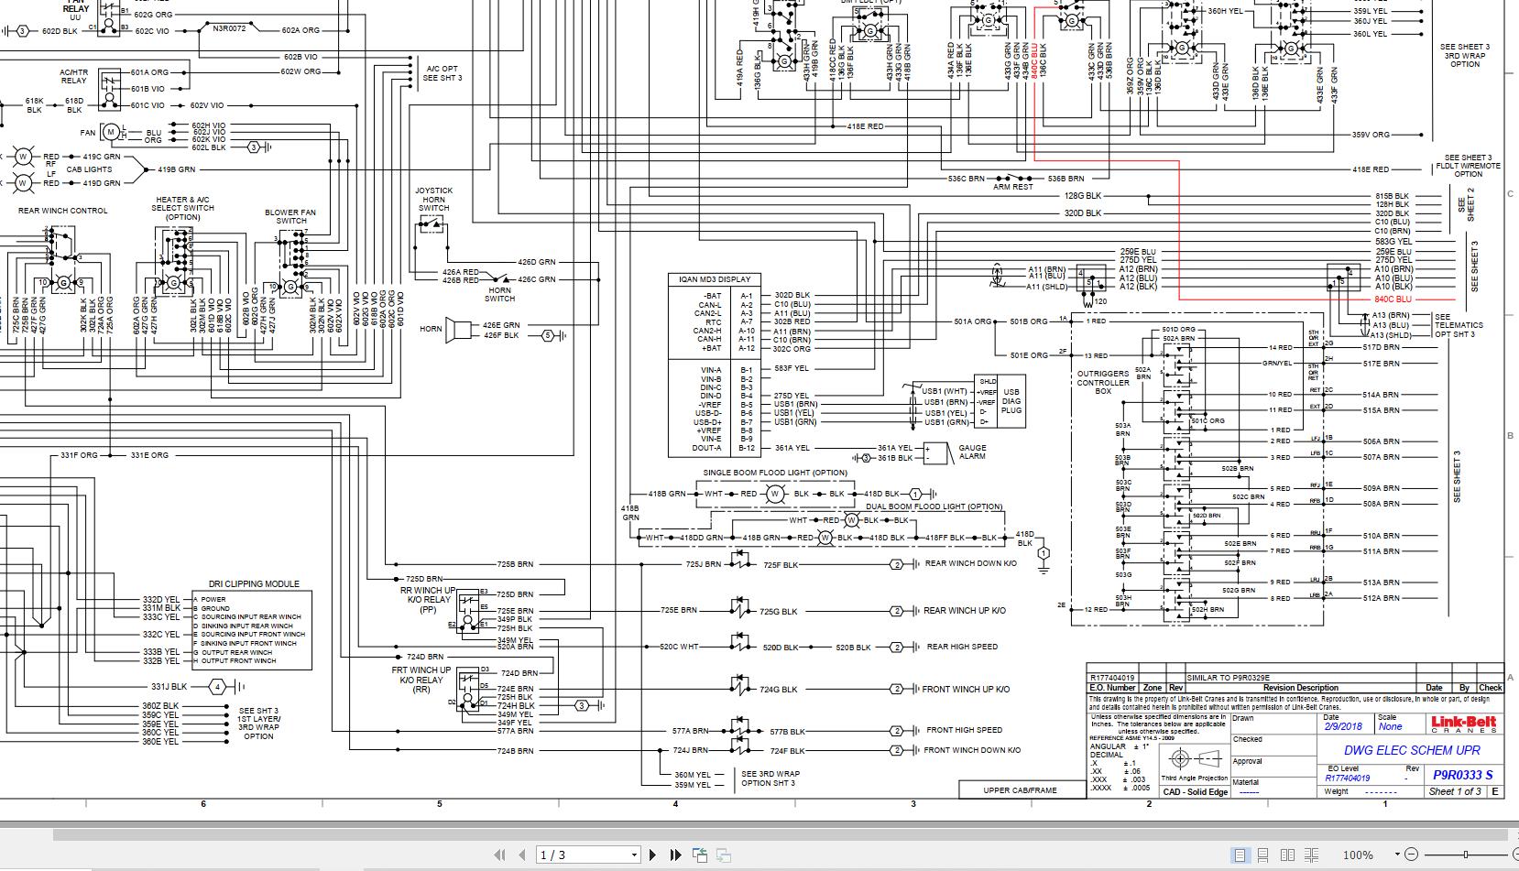Go to the first page
This screenshot has width=1519, height=871.
coord(499,855)
